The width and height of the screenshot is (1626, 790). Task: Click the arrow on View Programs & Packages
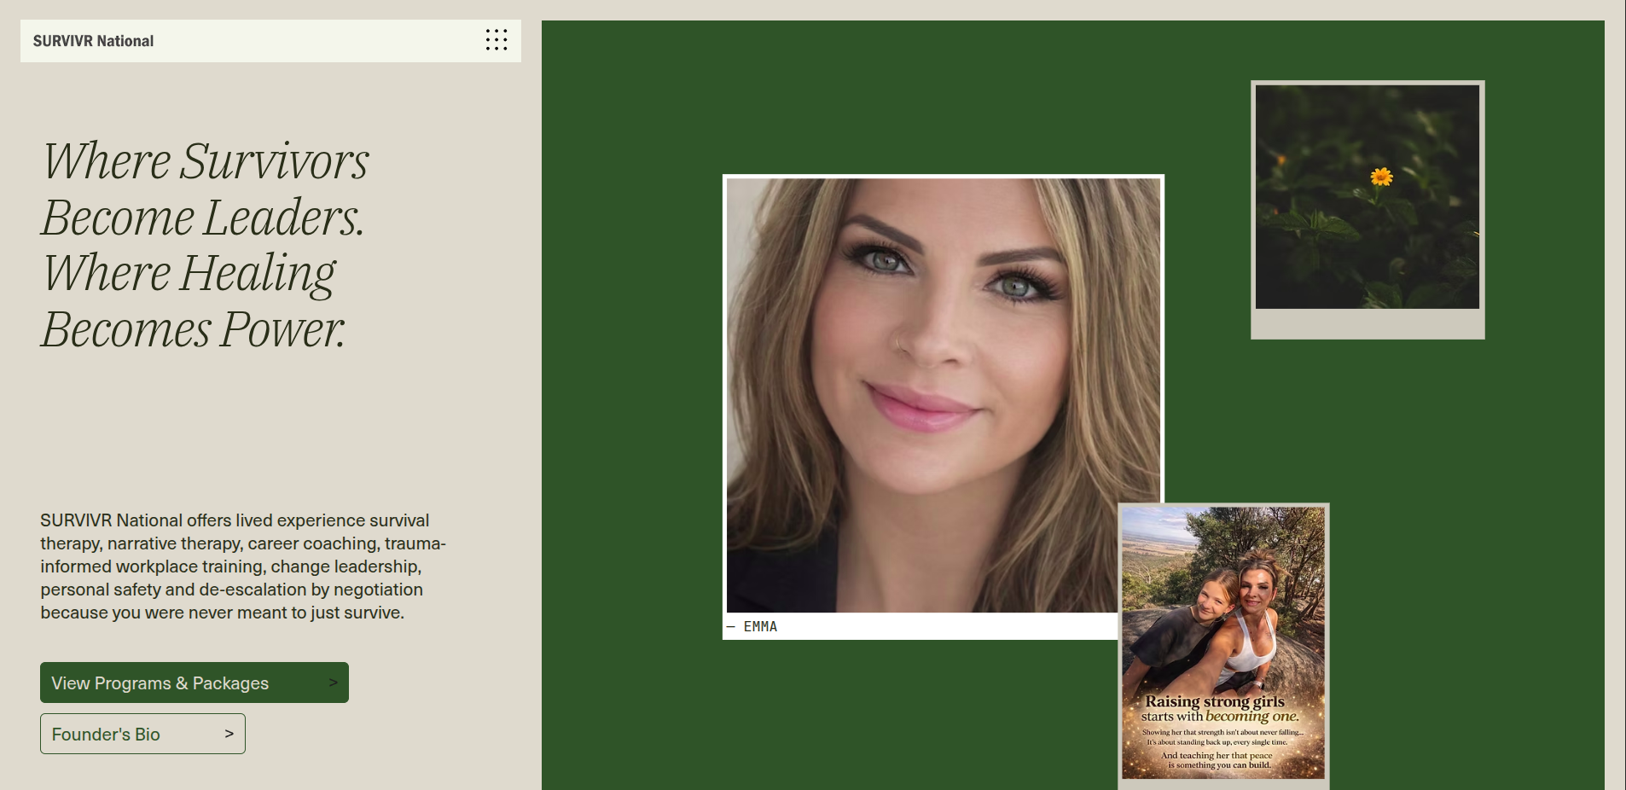pos(333,683)
